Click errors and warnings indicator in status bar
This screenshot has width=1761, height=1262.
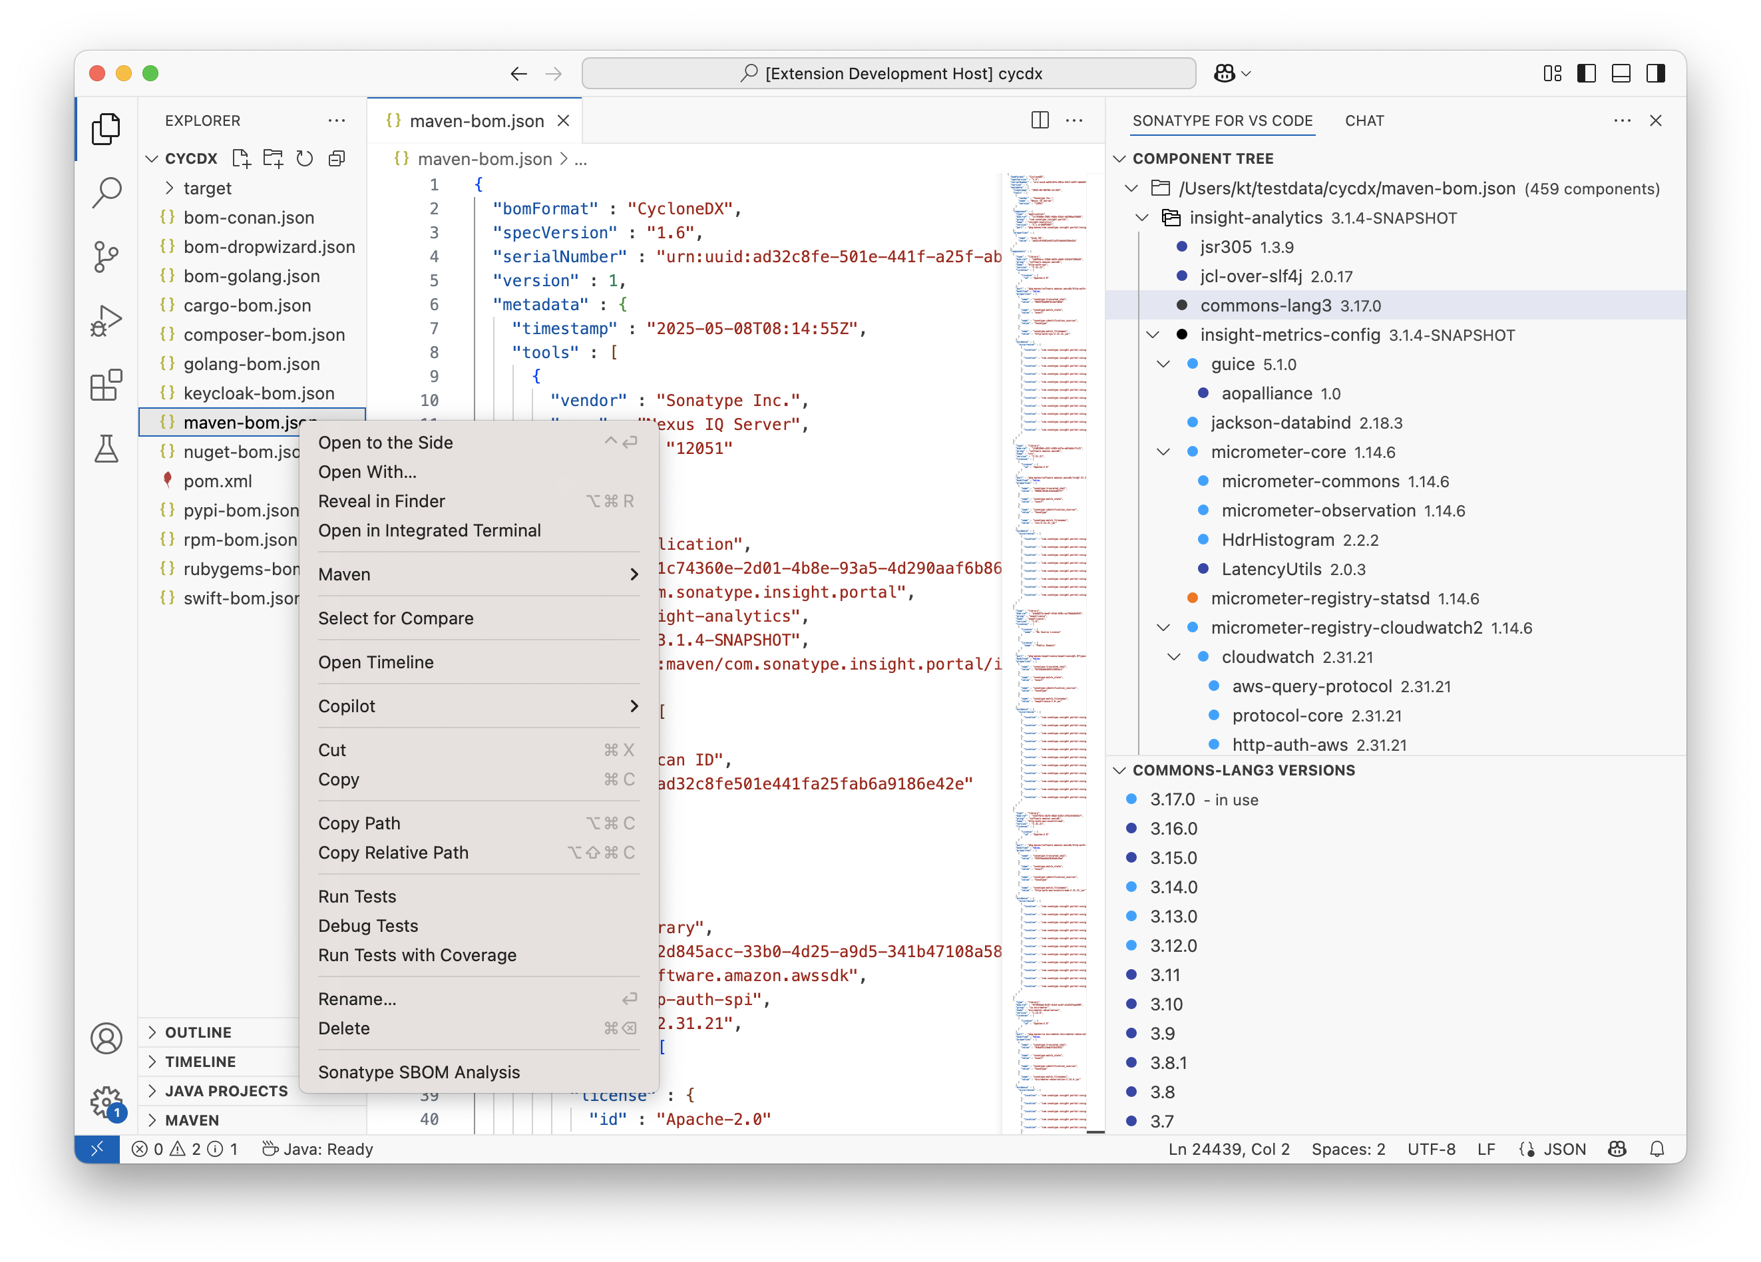185,1149
